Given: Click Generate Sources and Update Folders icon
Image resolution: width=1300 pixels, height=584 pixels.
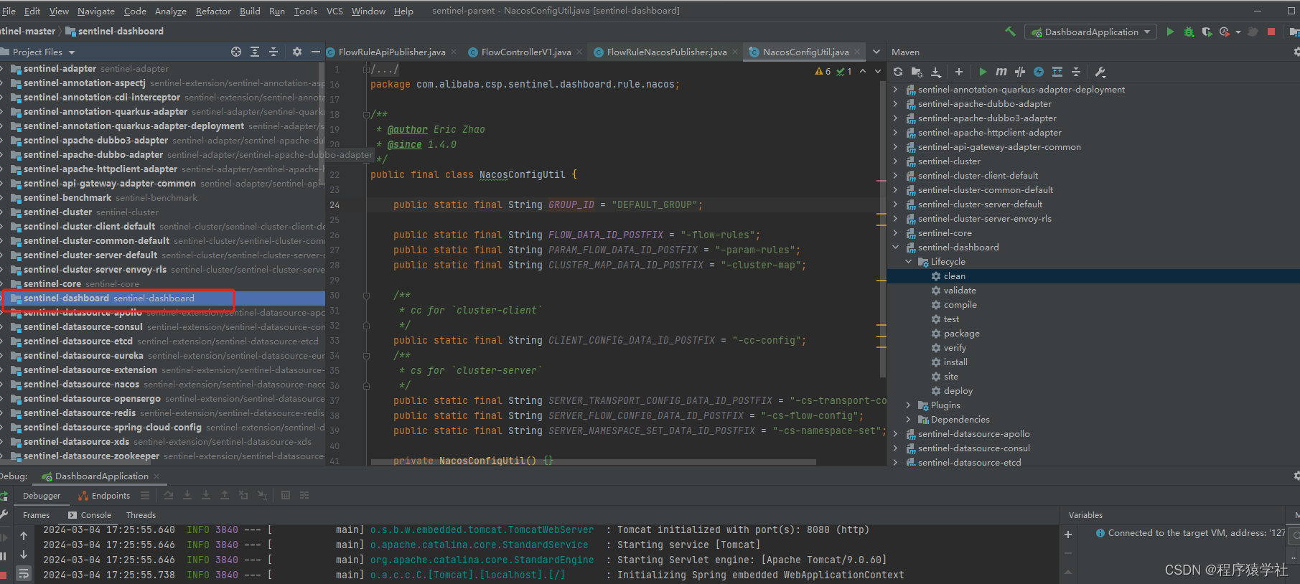Looking at the screenshot, I should point(917,72).
